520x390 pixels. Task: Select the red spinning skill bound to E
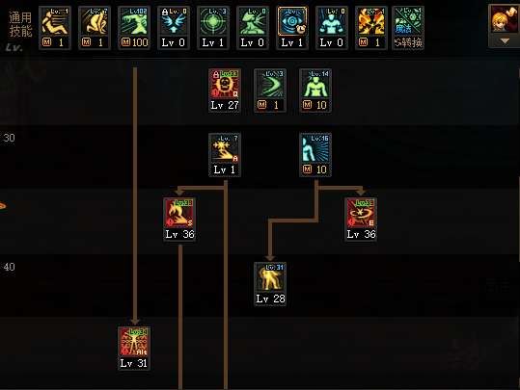[x=361, y=213]
